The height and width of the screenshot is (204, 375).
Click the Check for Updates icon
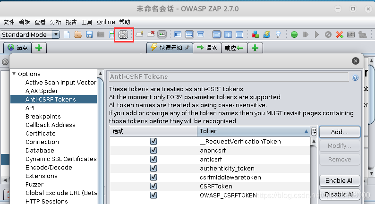pyautogui.click(x=267, y=34)
